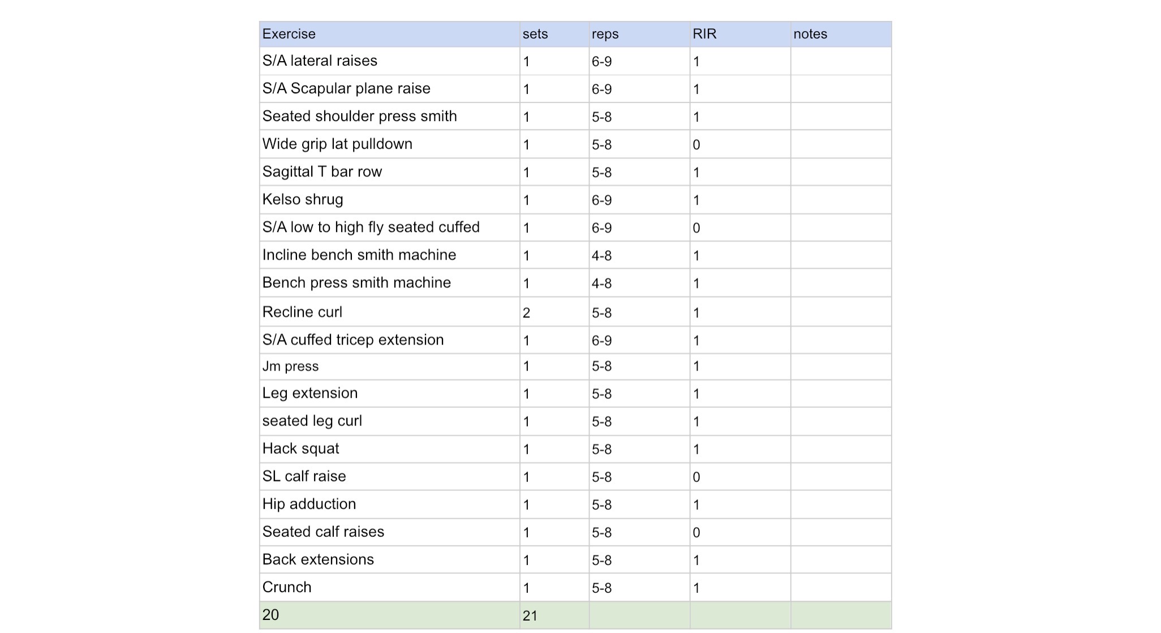The width and height of the screenshot is (1161, 633).
Task: Click the S/A lateral raises cell
Action: (390, 61)
